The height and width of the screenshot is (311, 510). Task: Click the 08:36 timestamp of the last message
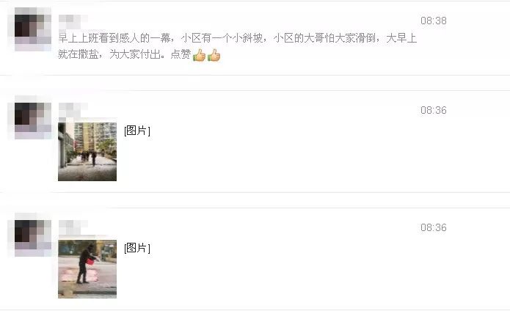point(433,227)
